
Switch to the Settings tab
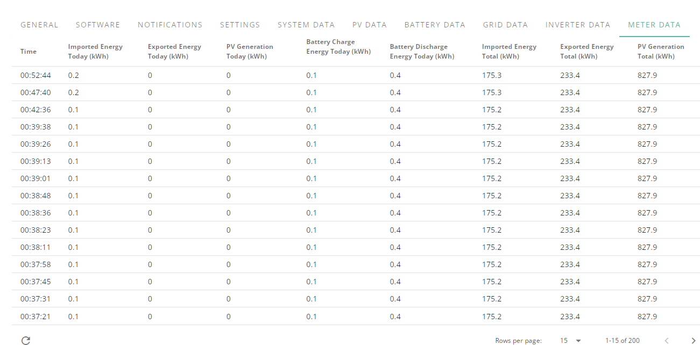pos(240,25)
